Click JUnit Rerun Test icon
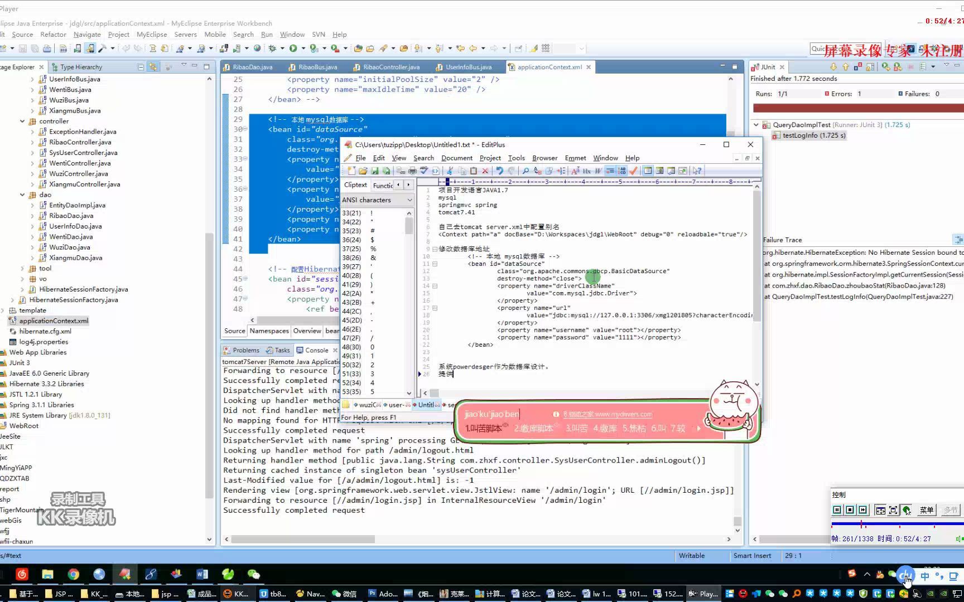Screen dimensions: 964x602 tap(886, 67)
